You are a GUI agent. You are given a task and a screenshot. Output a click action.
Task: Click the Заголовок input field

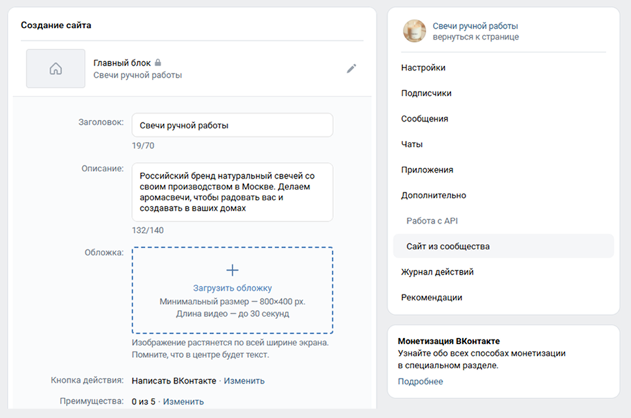[232, 125]
